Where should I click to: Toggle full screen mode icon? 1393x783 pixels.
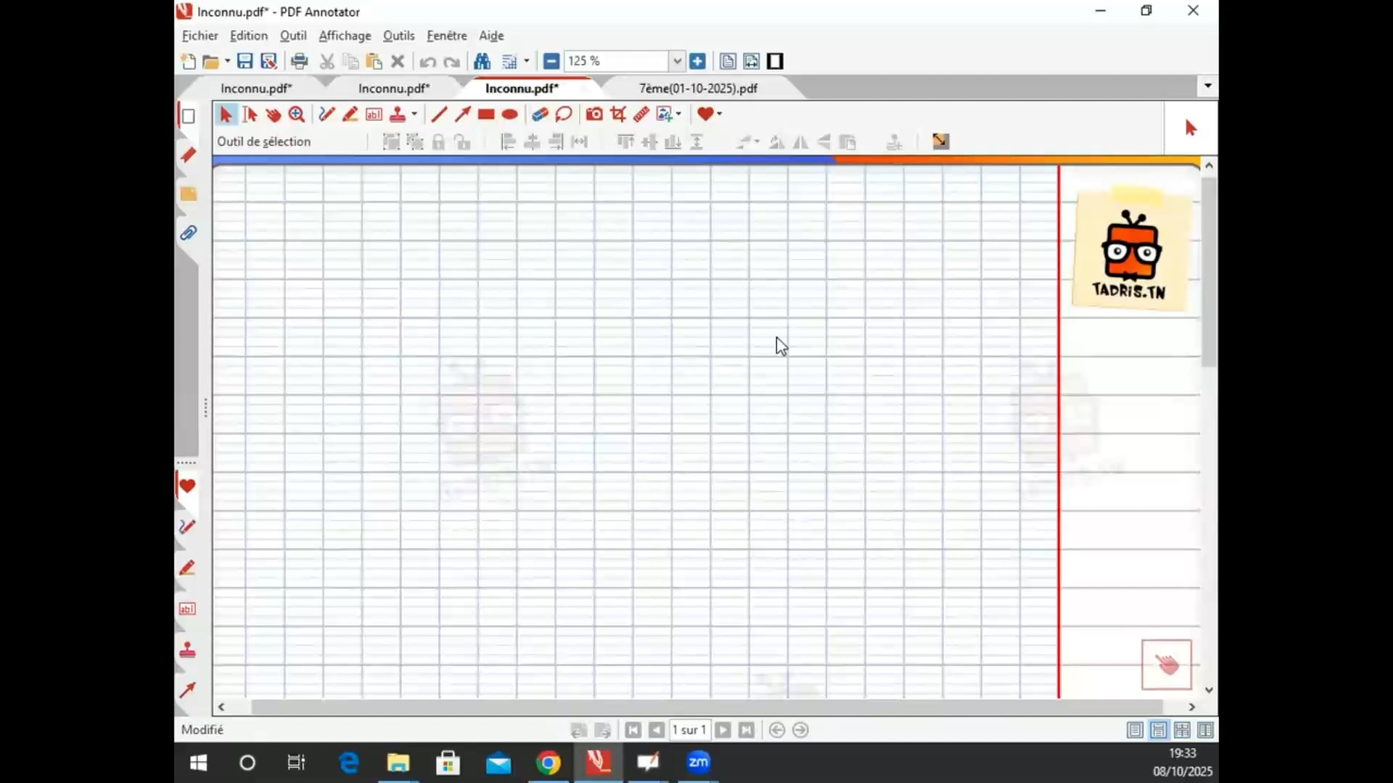point(775,62)
